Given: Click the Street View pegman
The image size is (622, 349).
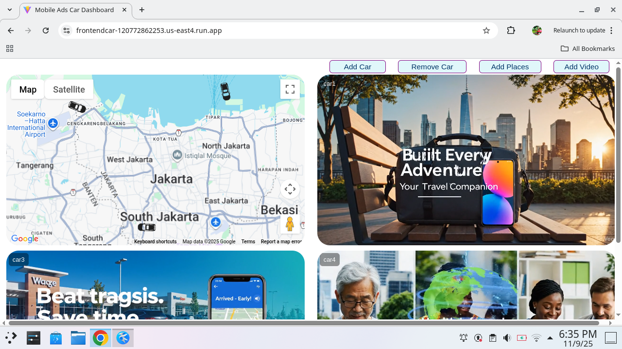Looking at the screenshot, I should [x=290, y=224].
